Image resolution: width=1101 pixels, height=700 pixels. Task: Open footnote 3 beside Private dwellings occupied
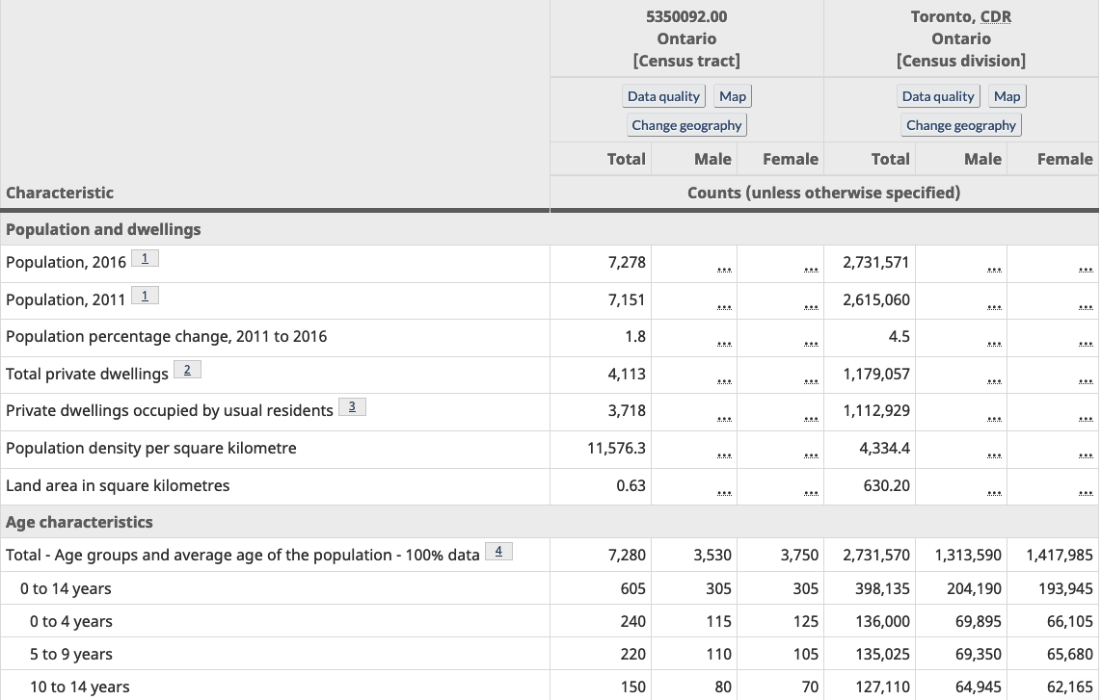coord(352,407)
